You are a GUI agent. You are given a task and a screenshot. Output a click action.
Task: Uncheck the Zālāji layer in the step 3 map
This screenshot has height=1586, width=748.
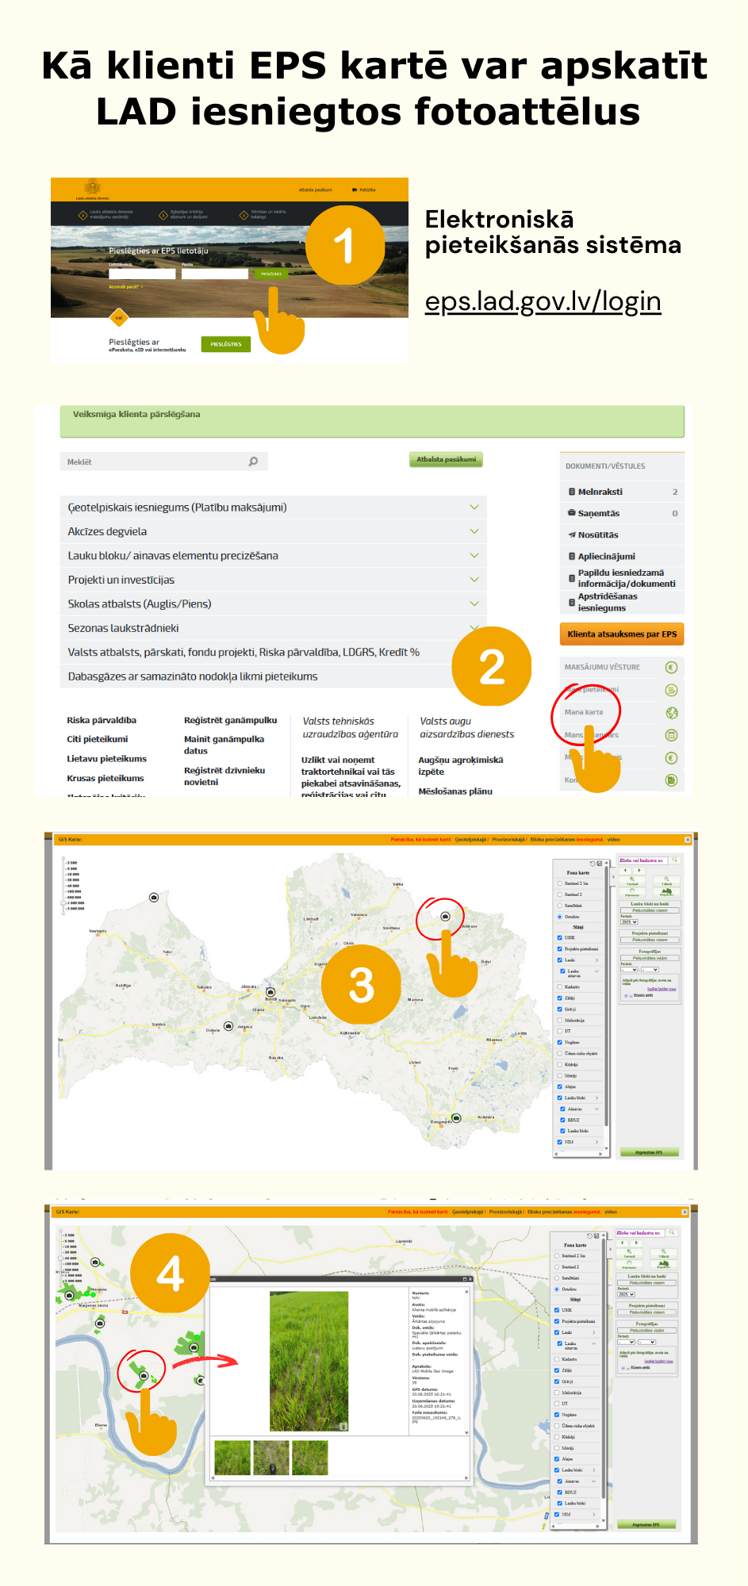click(559, 998)
